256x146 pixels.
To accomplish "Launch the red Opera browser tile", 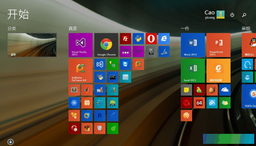I will pos(151,39).
